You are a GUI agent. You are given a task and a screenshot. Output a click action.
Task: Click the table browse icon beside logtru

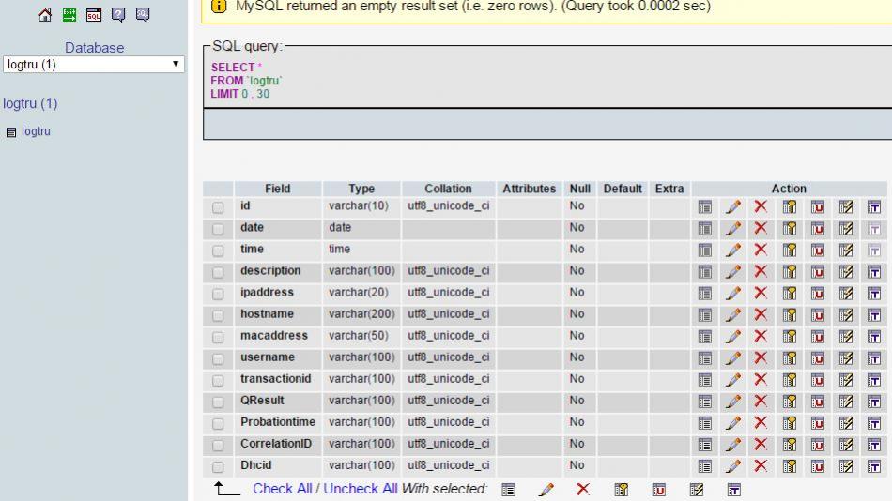coord(11,132)
